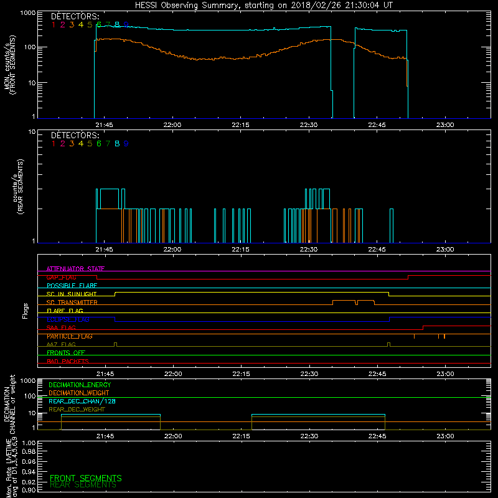Click the DECIMATION_WEIGHT legend entry
Screen dimensions: 498x498
pos(79,393)
